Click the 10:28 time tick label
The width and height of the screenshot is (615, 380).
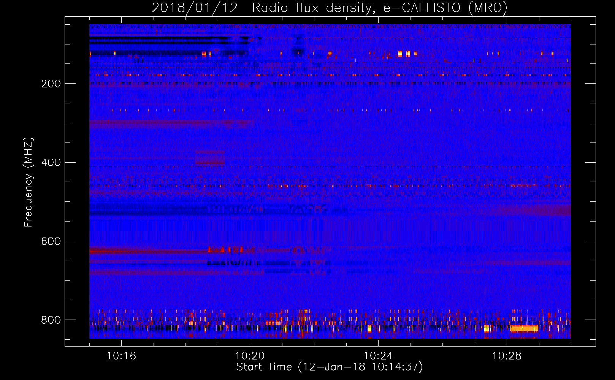(x=507, y=356)
